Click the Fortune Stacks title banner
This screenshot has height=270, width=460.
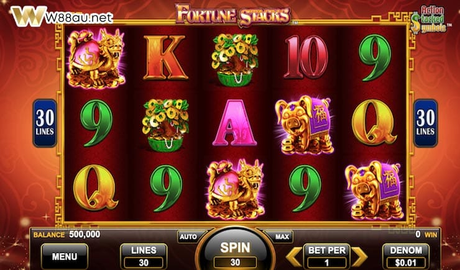pyautogui.click(x=233, y=14)
